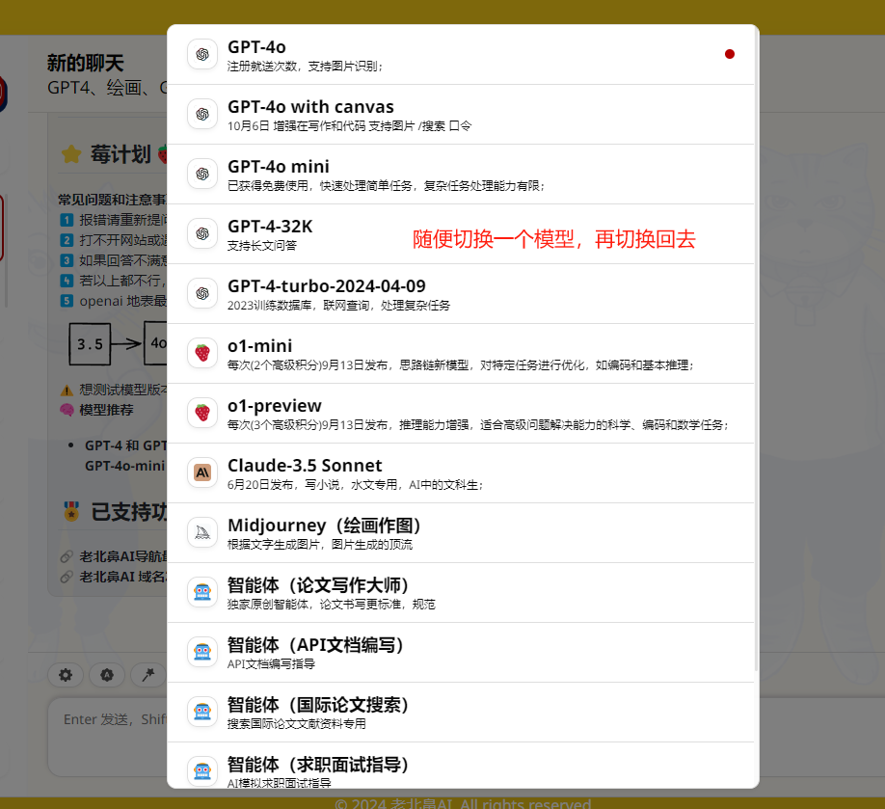Viewport: 885px width, 809px height.
Task: Choose Midjourney（绘画作图）title
Action: click(x=324, y=526)
